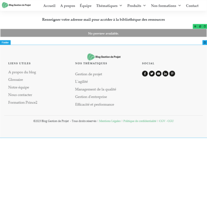Duplicate the block with green copy icon
Image resolution: width=207 pixels, height=197 pixels.
[x=200, y=26]
